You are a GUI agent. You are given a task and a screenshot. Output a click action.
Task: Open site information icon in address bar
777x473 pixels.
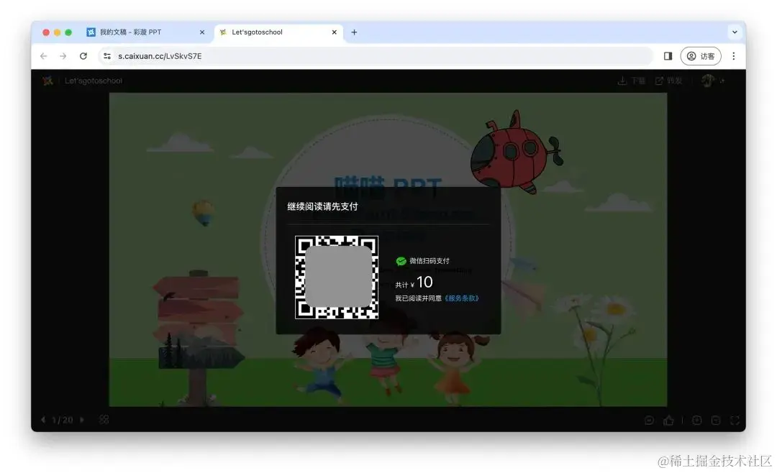pos(107,56)
